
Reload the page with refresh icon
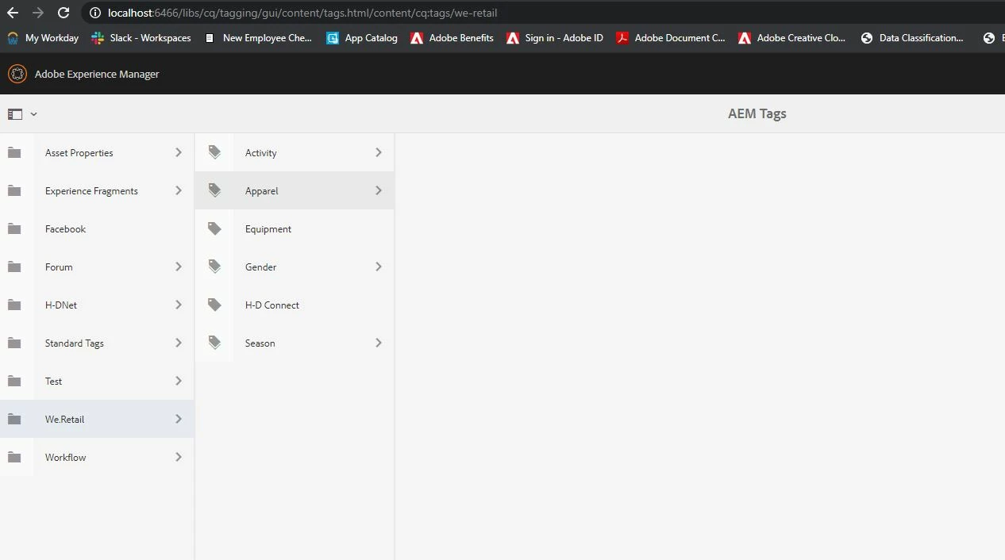pos(64,13)
